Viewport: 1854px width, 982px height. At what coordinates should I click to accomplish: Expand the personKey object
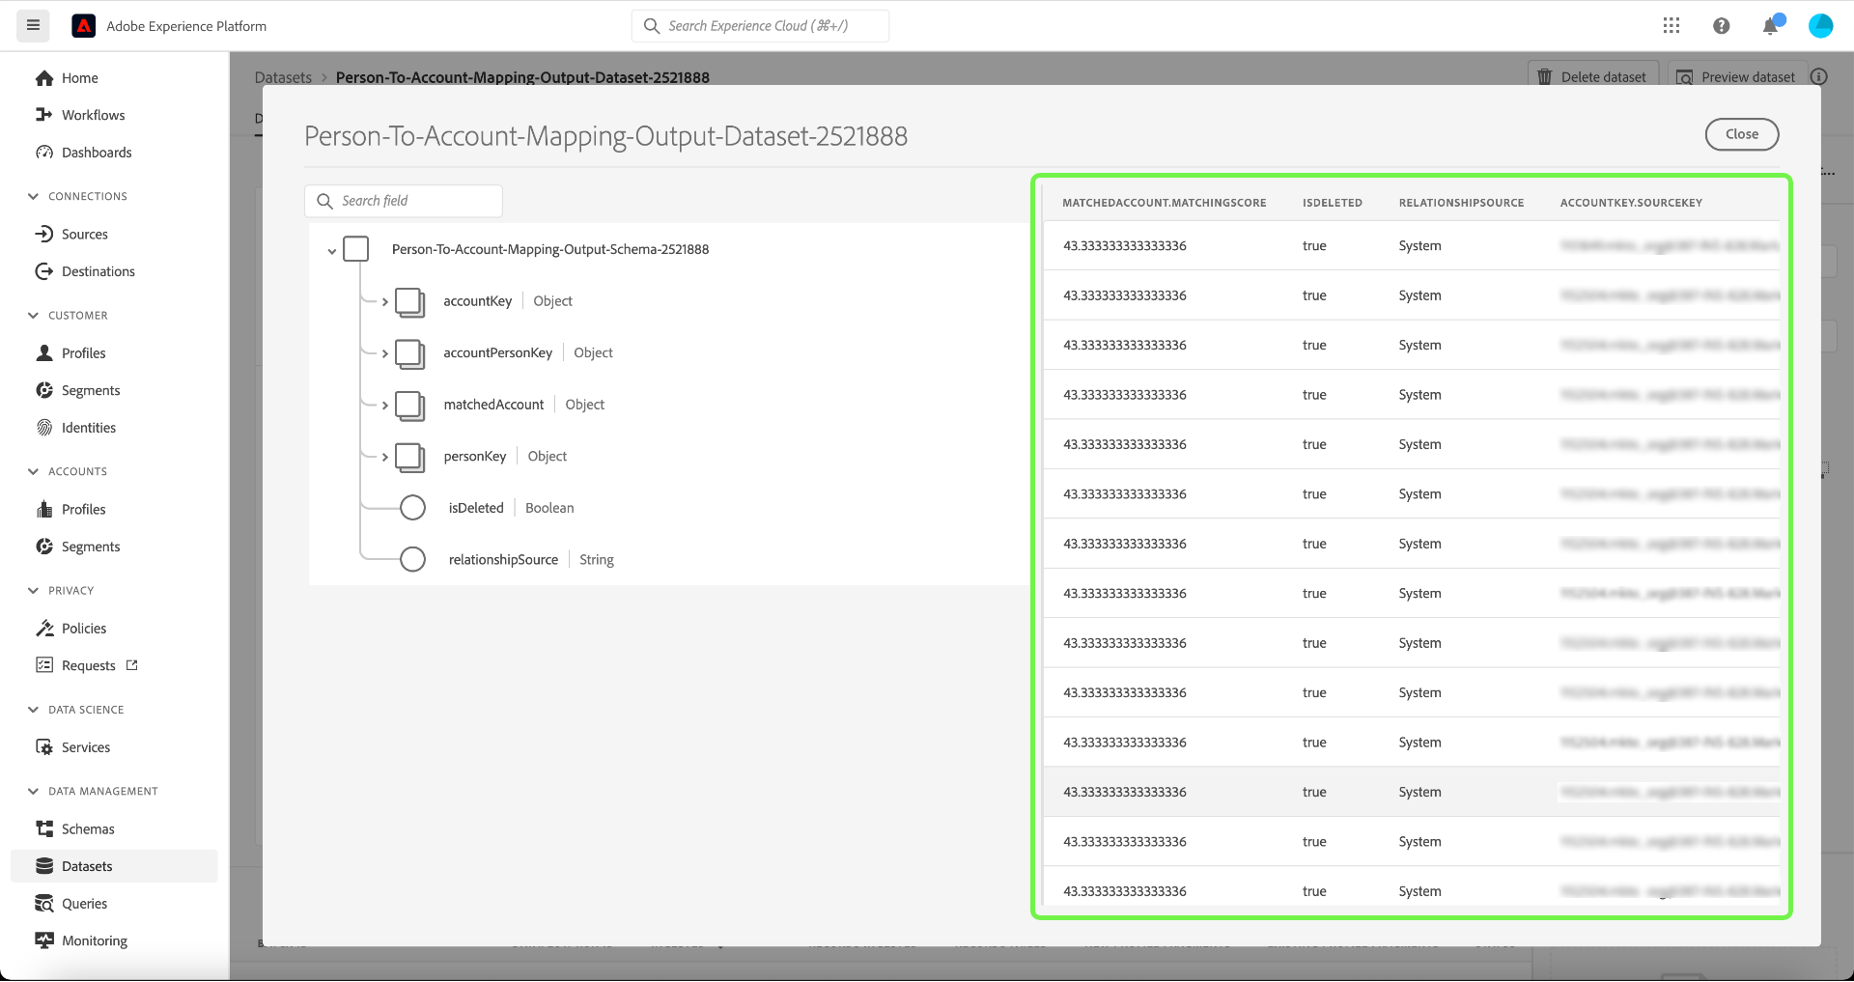point(384,458)
